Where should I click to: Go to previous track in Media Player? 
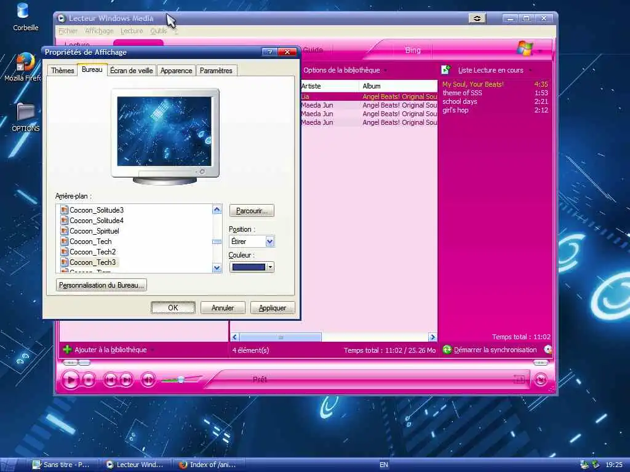[110, 379]
